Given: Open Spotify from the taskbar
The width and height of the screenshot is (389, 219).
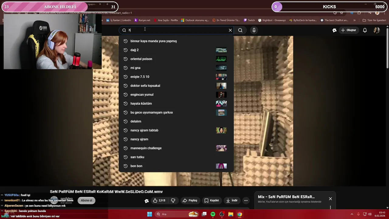Looking at the screenshot, I should [x=213, y=214].
